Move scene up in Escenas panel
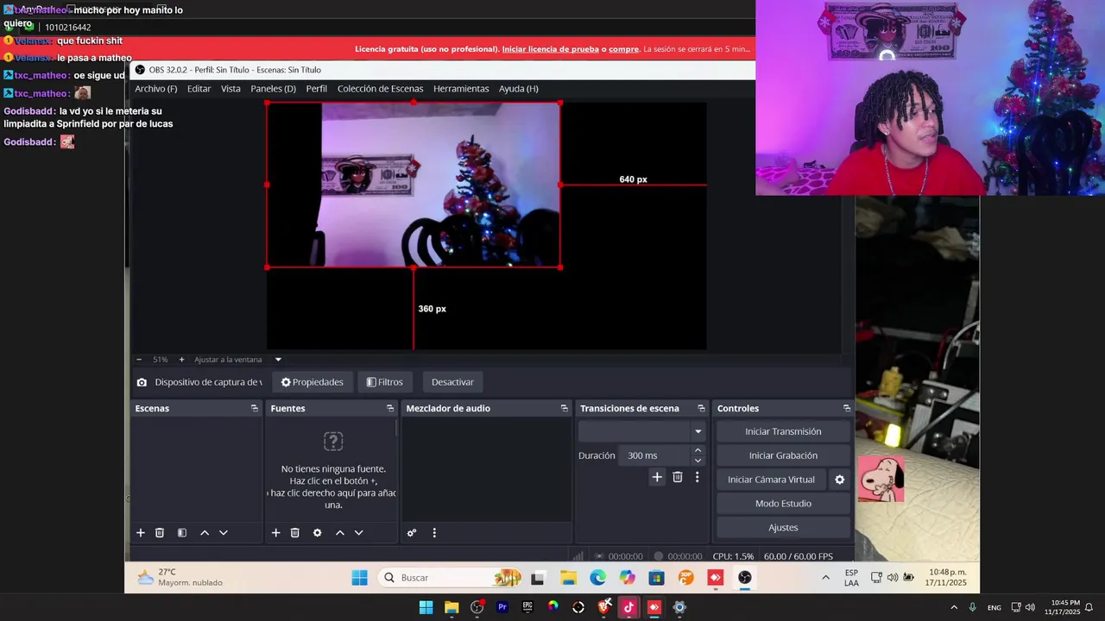1105x621 pixels. point(205,533)
